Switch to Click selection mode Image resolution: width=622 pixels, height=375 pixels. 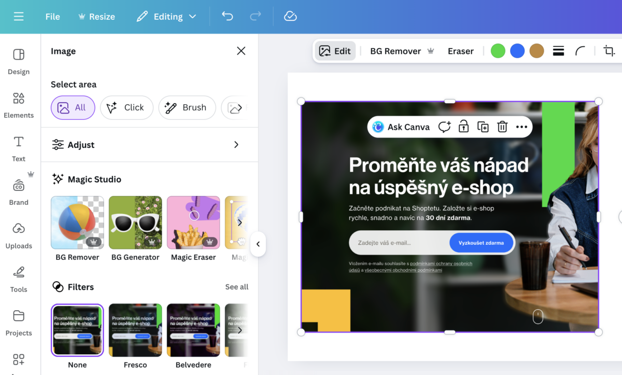[x=126, y=107]
